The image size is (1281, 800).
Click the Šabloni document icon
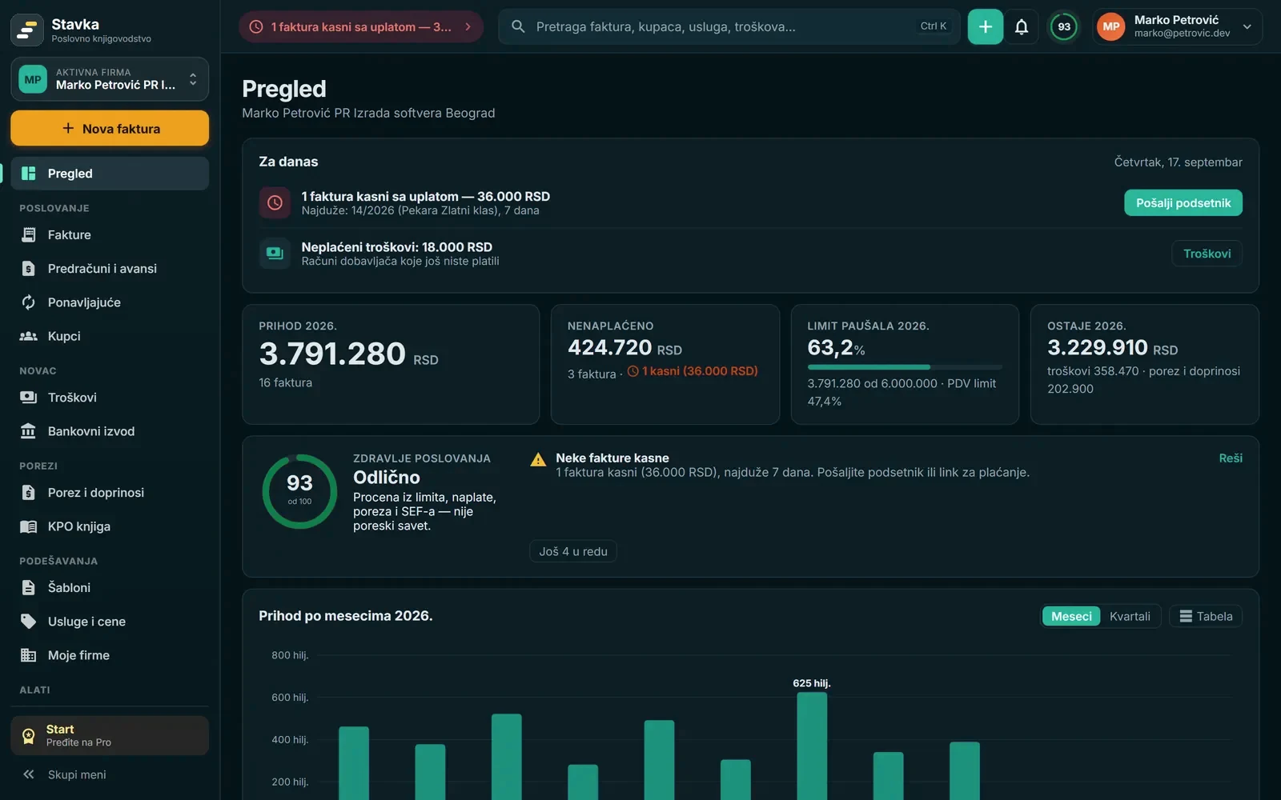click(x=29, y=588)
